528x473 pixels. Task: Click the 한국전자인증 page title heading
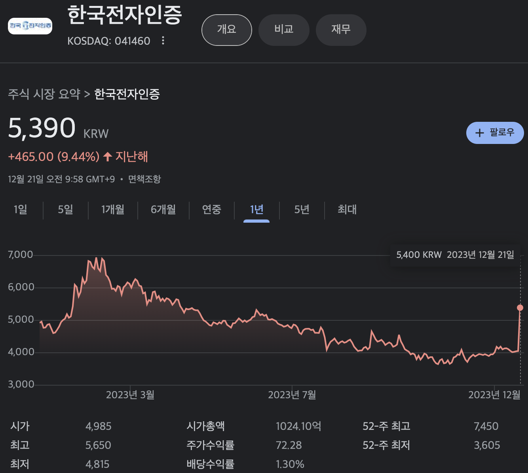coord(125,15)
